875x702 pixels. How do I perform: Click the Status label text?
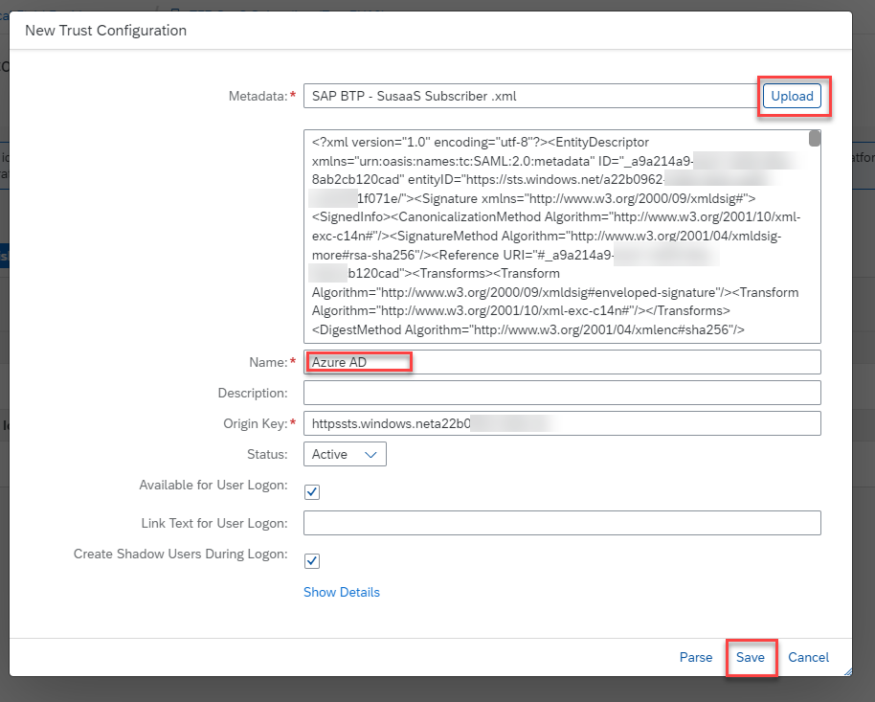click(267, 454)
